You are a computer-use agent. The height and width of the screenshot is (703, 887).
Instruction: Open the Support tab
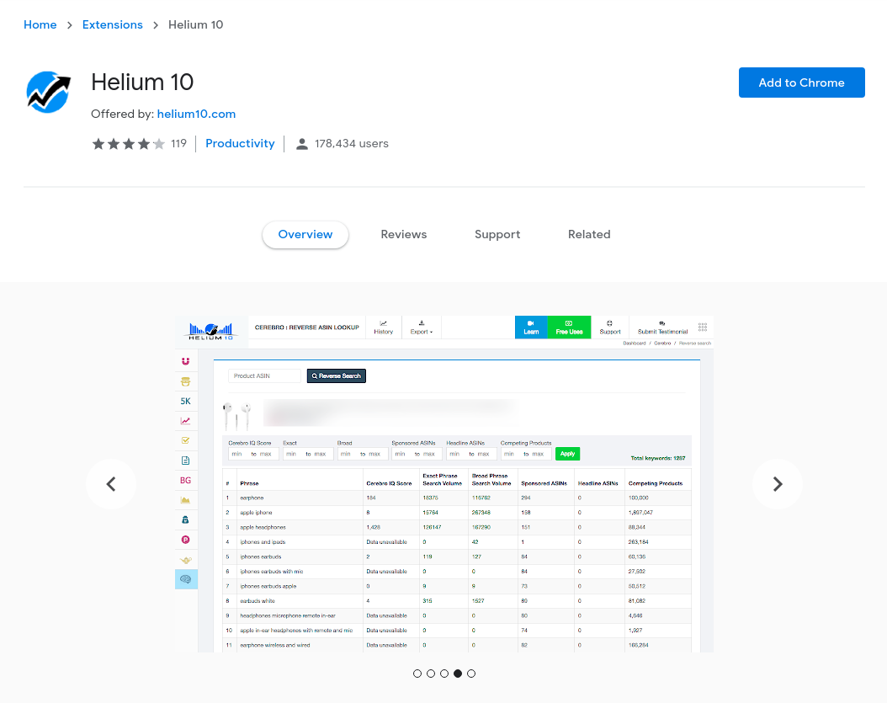tap(497, 234)
